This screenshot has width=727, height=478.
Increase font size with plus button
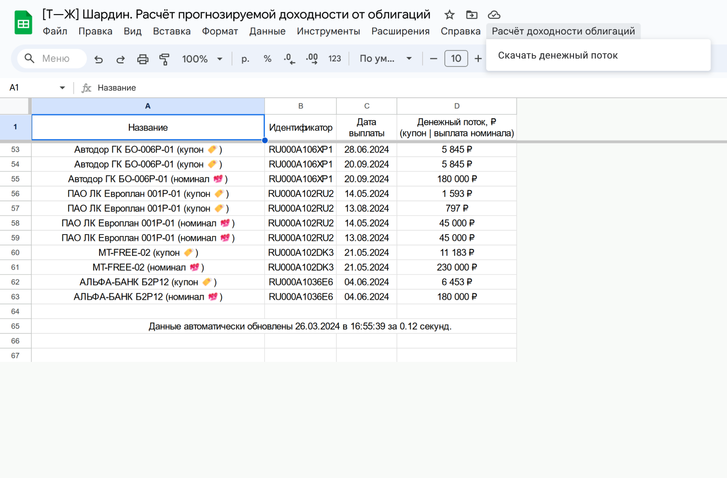pos(478,59)
